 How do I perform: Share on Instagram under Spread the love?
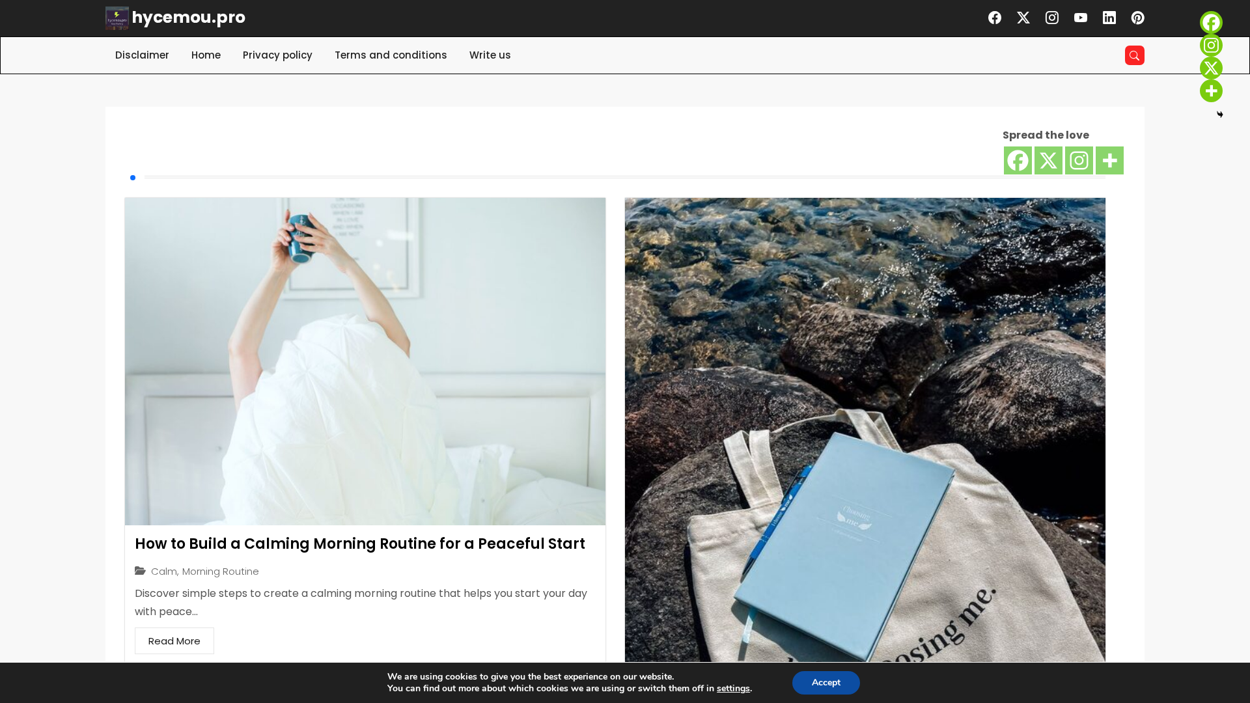pyautogui.click(x=1079, y=161)
